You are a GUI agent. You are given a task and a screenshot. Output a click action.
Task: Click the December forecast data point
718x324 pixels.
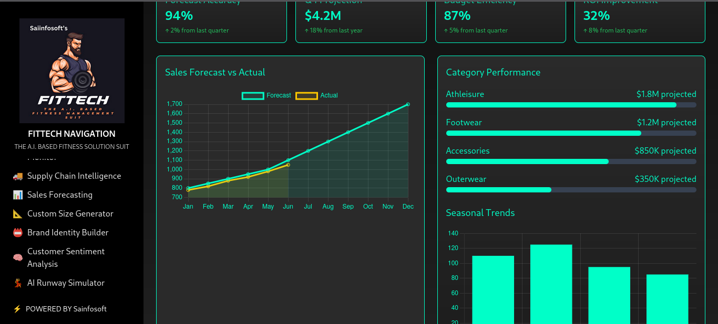click(x=408, y=104)
